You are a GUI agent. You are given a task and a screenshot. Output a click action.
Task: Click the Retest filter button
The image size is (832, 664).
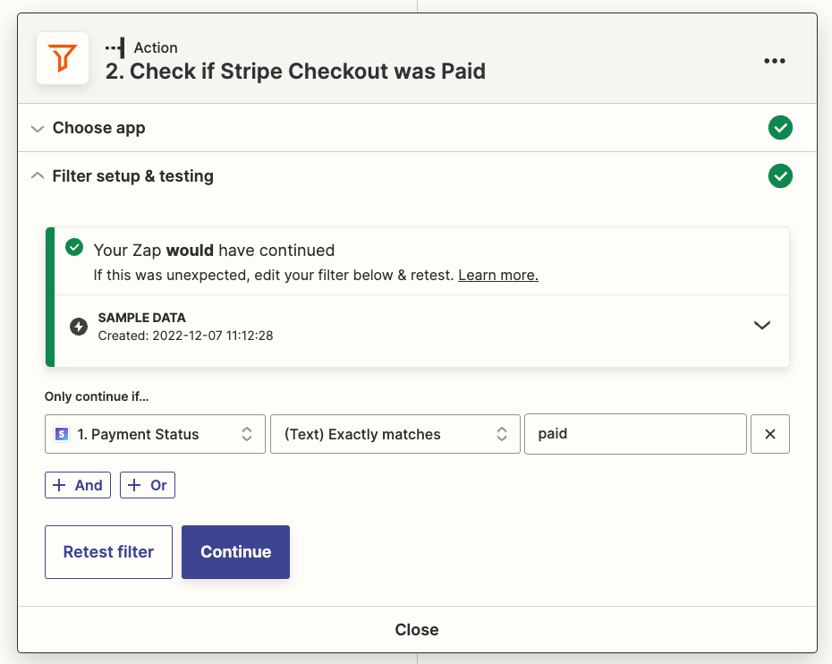[x=108, y=552]
